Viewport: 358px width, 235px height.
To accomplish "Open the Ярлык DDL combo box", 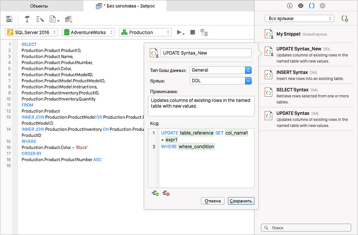I will 221,81.
